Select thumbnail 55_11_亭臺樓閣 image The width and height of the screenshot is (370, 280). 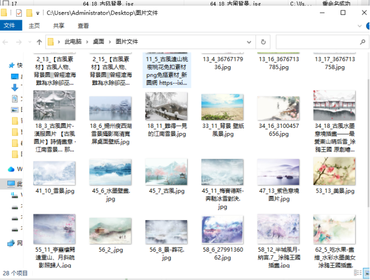54,229
